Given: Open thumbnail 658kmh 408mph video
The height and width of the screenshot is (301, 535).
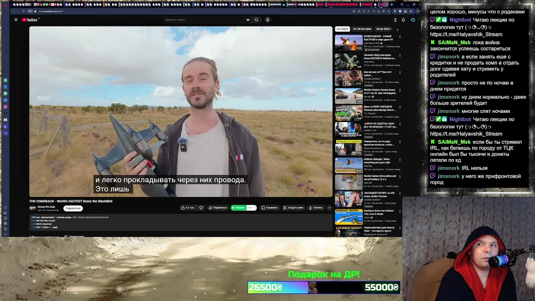Looking at the screenshot, I should point(349,165).
